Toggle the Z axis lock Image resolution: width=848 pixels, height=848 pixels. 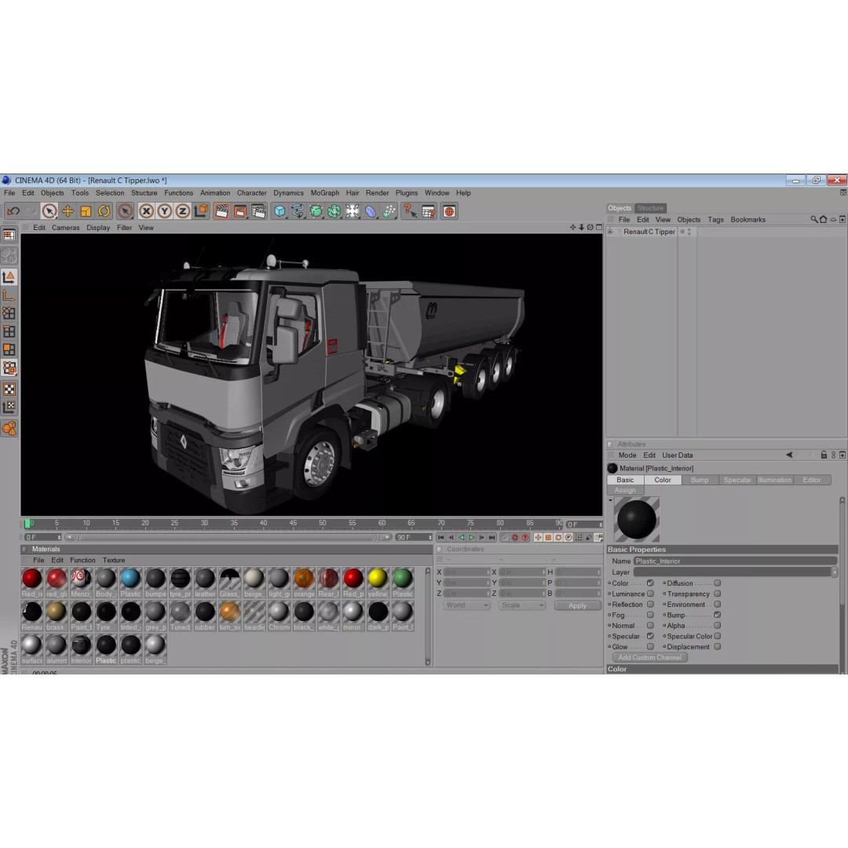(183, 211)
